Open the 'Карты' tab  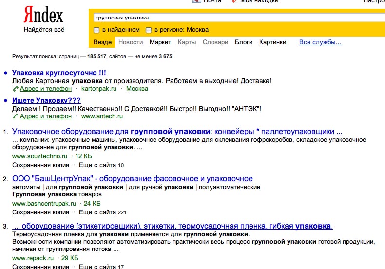(187, 42)
